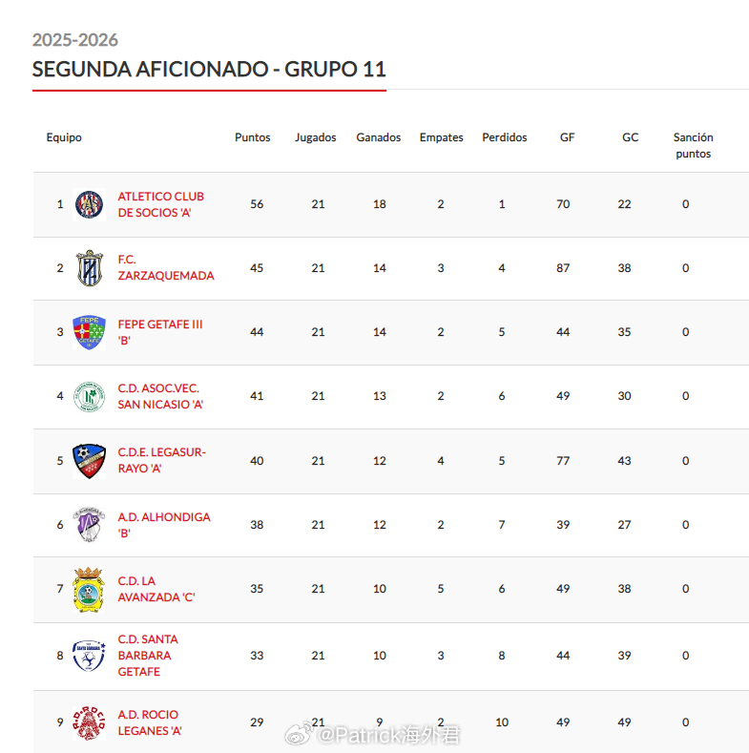Click the F.C. Zarzaquemada team crest
Screen dimensions: 749x753
pyautogui.click(x=89, y=268)
